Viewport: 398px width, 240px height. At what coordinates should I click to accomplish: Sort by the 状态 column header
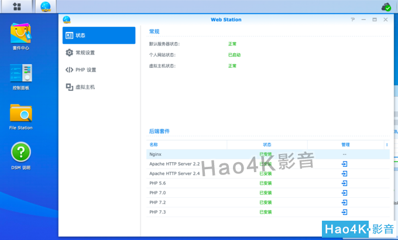pyautogui.click(x=267, y=145)
